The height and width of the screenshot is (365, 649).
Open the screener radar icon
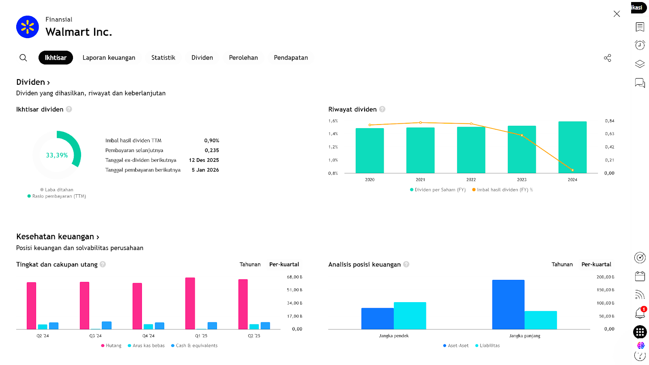point(640,258)
